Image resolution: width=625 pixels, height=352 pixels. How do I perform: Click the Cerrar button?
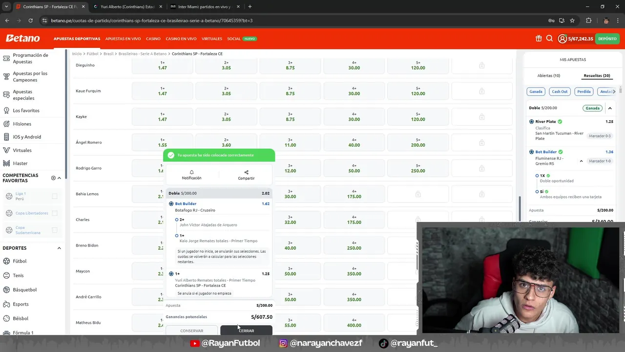246,330
